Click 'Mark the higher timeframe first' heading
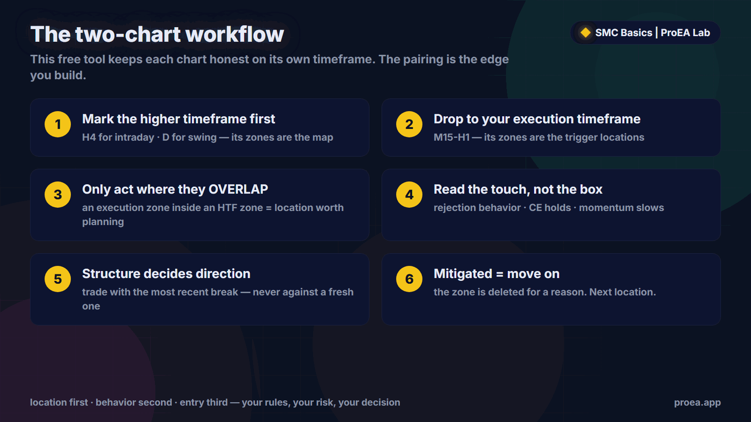 point(178,119)
